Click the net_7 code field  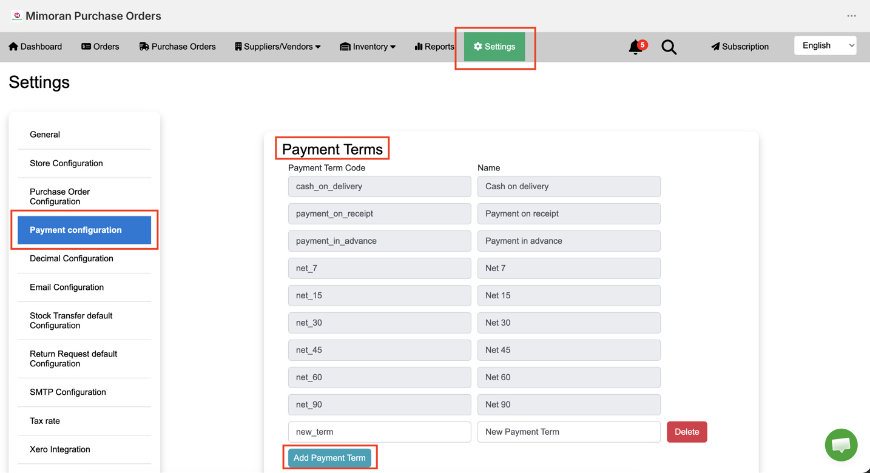pos(380,268)
